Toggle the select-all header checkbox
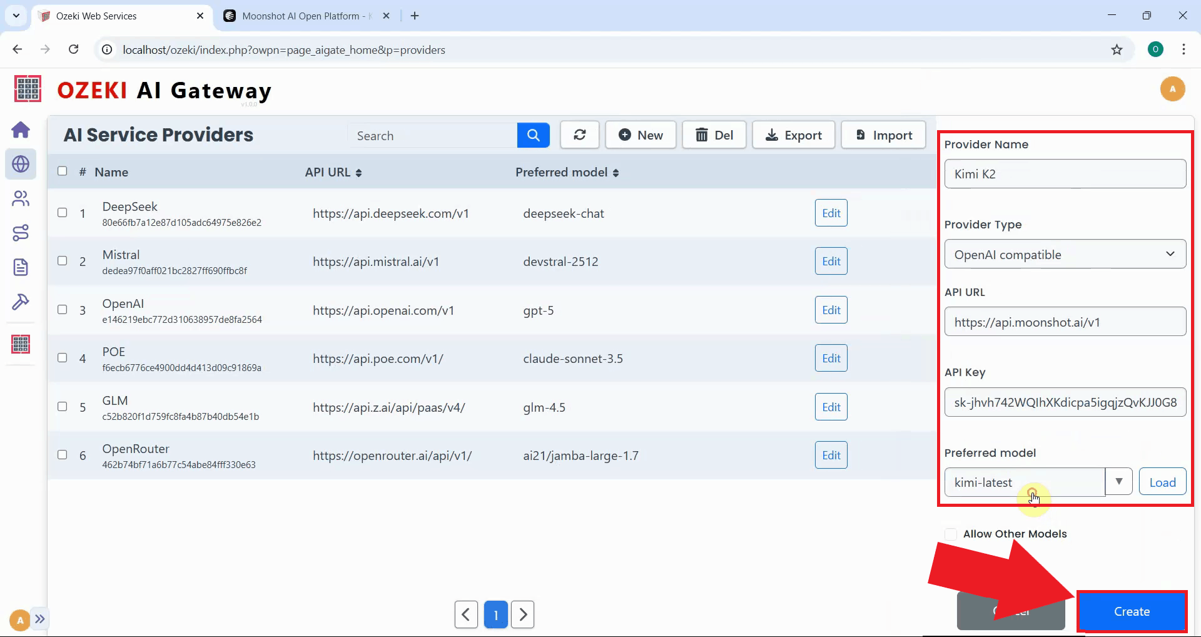The image size is (1201, 637). point(63,171)
